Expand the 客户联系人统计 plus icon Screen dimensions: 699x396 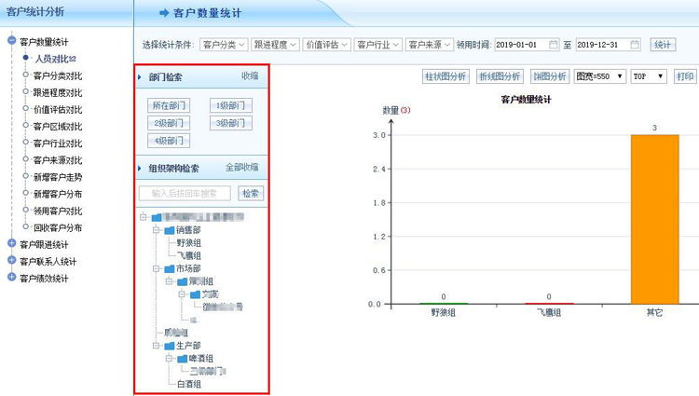click(x=11, y=260)
